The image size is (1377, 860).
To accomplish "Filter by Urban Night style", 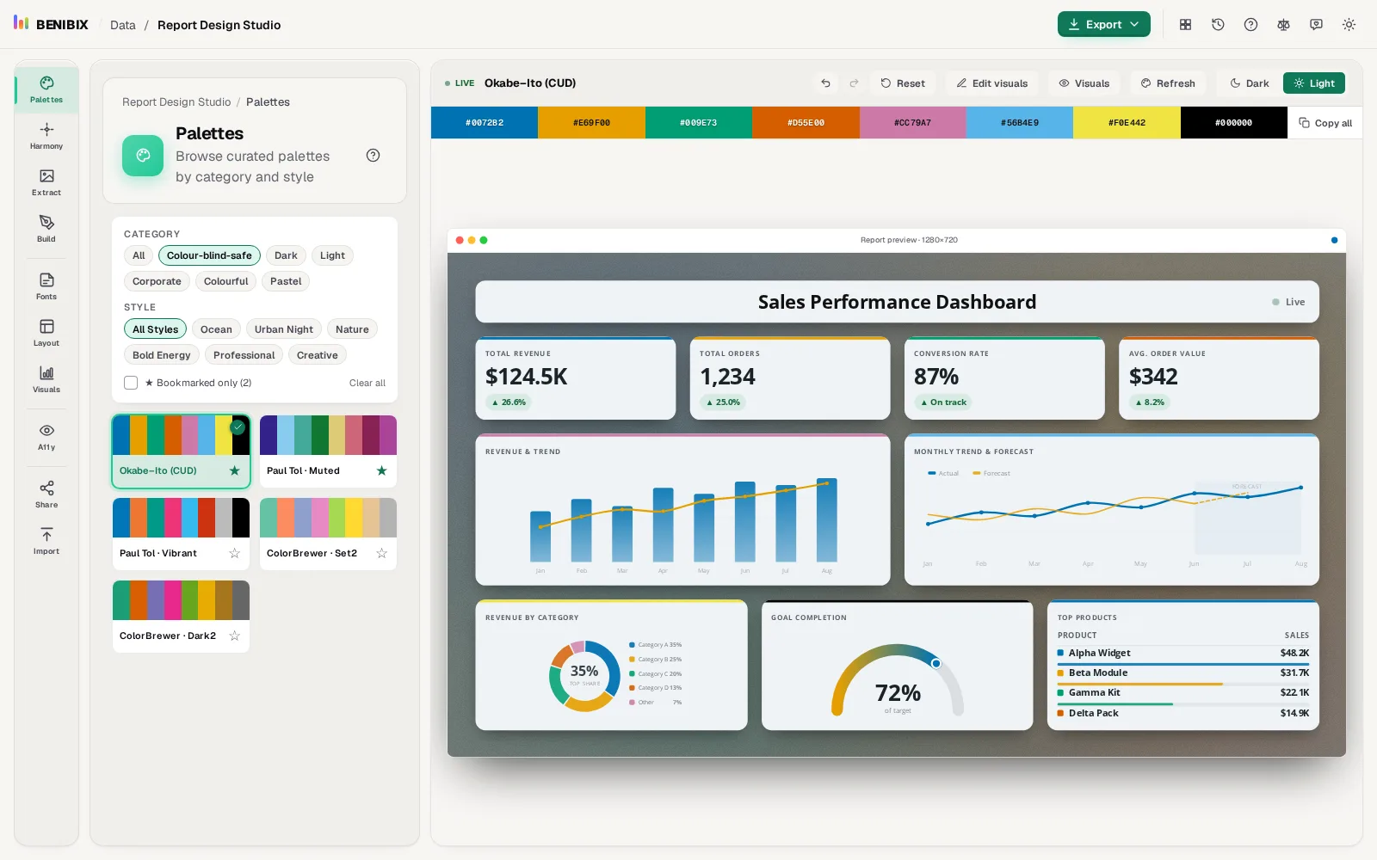I will point(283,329).
